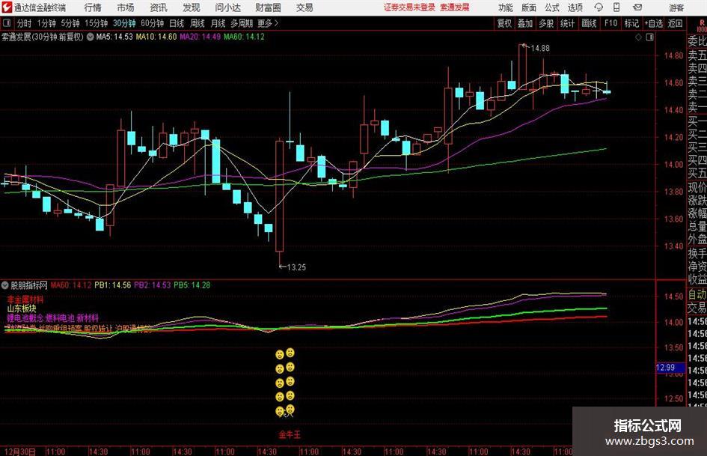Click the 画线 drawing button
This screenshot has height=456, width=707.
pyautogui.click(x=589, y=23)
